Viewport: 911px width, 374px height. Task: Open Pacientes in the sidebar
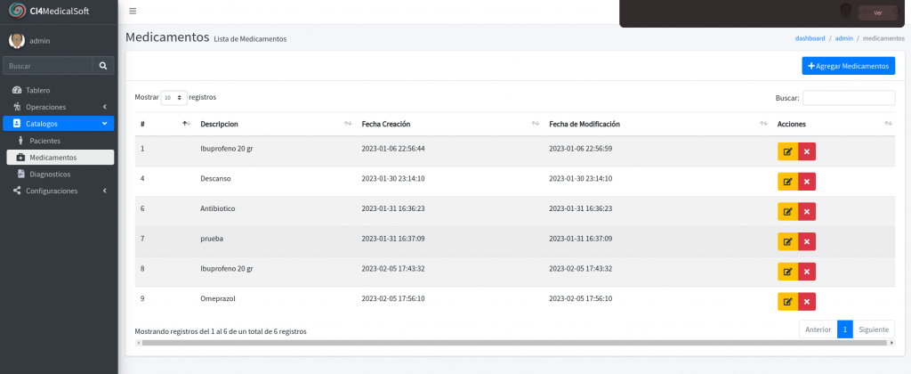(44, 141)
